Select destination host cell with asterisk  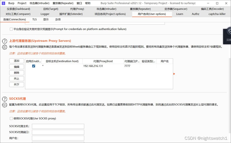(62, 66)
